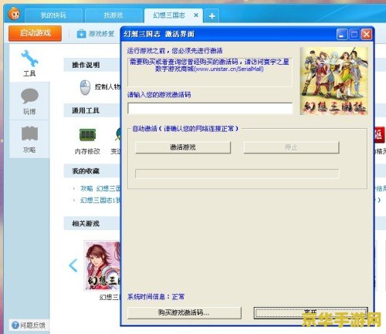This screenshot has width=386, height=334.
Task: Select the 幻想三国志 tab
Action: coord(169,15)
